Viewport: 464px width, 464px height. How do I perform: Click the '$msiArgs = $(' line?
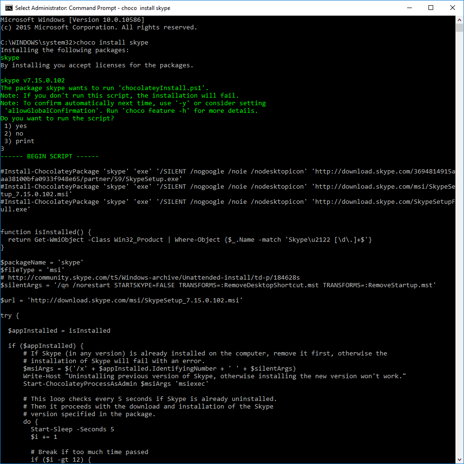click(x=160, y=369)
